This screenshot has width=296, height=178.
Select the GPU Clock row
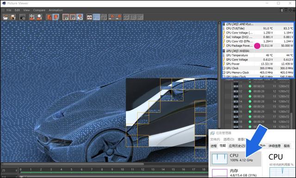point(258,68)
